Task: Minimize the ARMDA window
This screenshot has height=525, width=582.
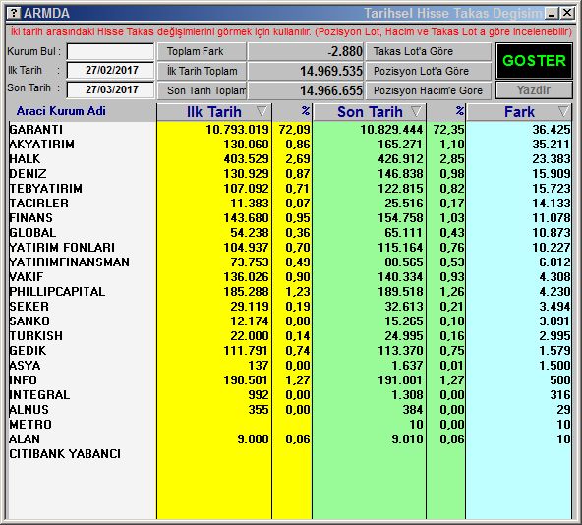Action: (x=552, y=14)
